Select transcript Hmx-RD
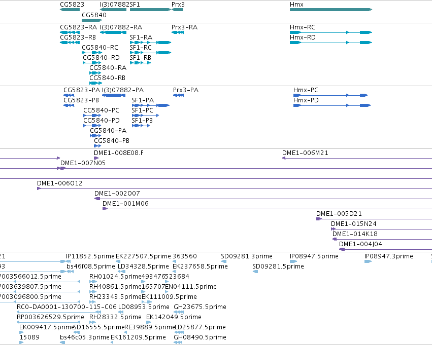Screen dimensions: 432x345 tap(331, 43)
